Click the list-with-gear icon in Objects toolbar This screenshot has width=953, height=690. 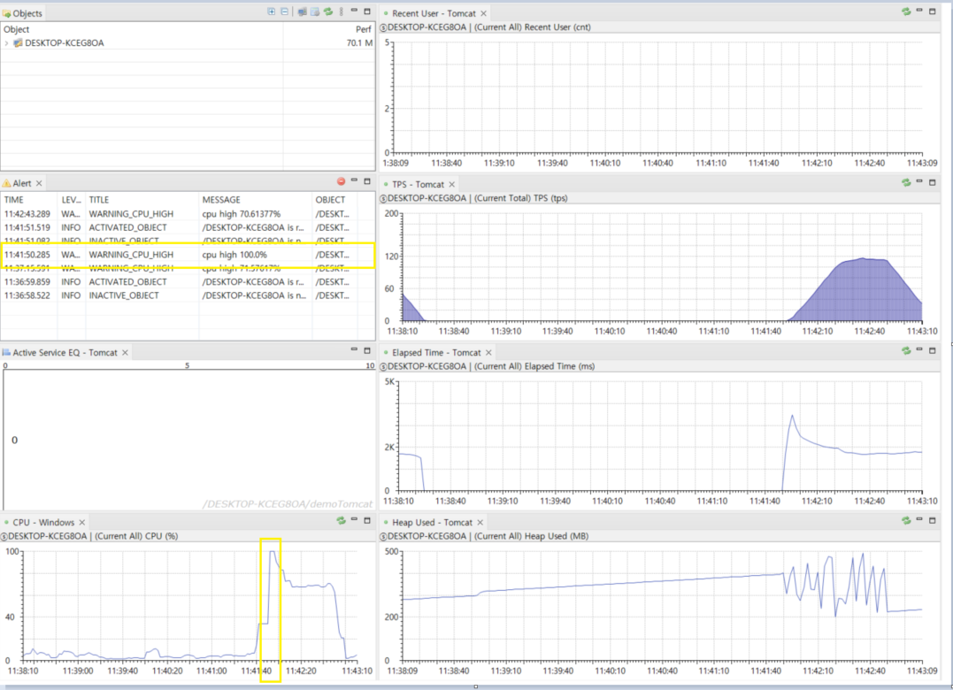(315, 11)
